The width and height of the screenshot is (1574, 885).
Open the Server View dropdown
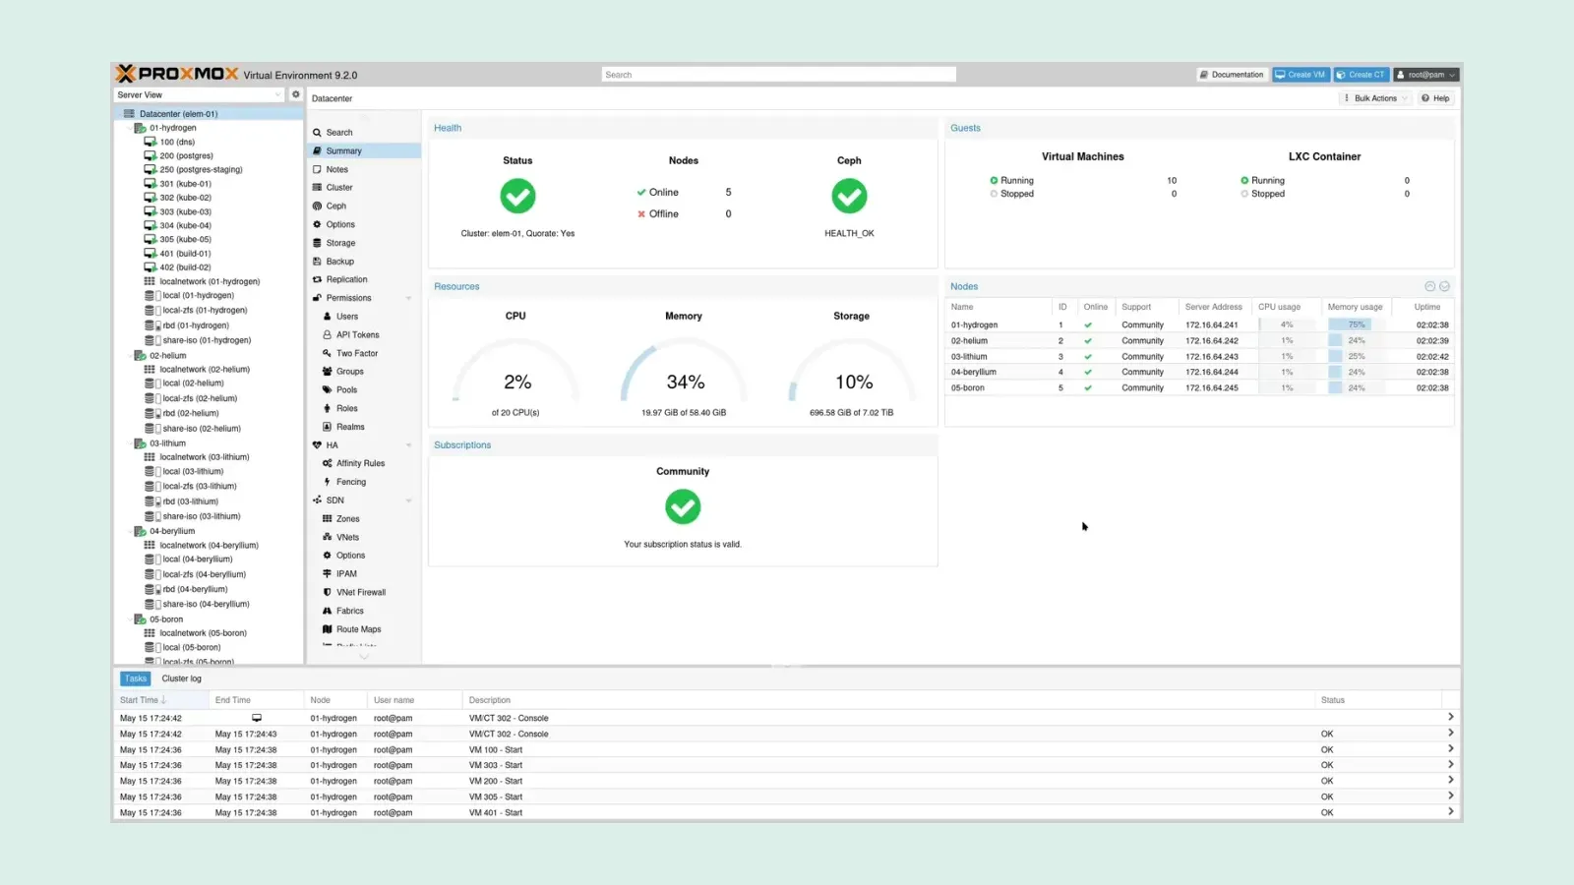click(199, 95)
